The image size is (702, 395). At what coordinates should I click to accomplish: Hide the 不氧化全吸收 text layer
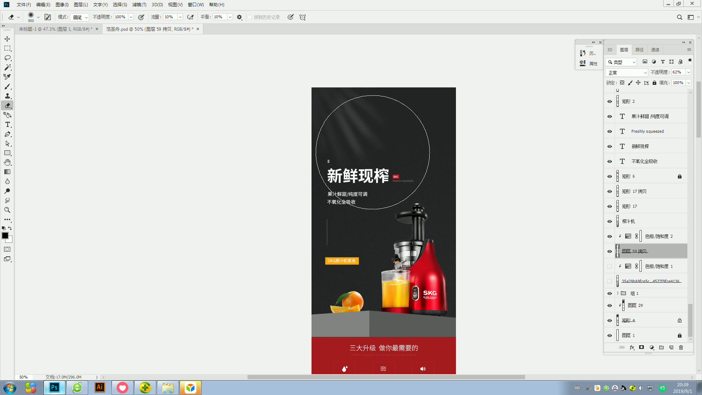tap(609, 161)
